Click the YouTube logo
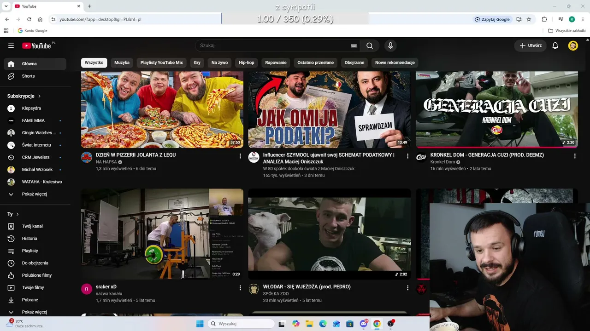Viewport: 590px width, 331px height. point(36,46)
